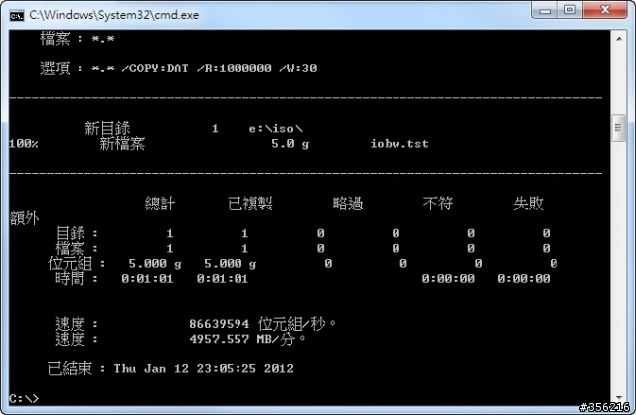The width and height of the screenshot is (636, 415).
Task: Click the /R:1000000 retry option text
Action: point(235,69)
